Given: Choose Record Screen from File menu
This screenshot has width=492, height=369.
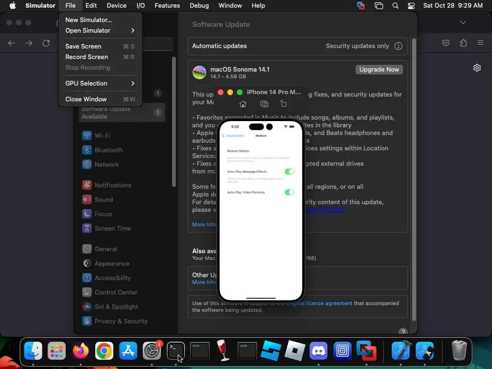Looking at the screenshot, I should point(100,57).
